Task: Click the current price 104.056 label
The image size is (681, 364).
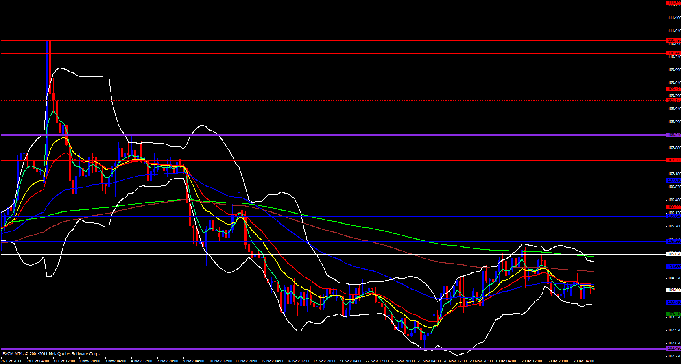Action: tap(674, 290)
